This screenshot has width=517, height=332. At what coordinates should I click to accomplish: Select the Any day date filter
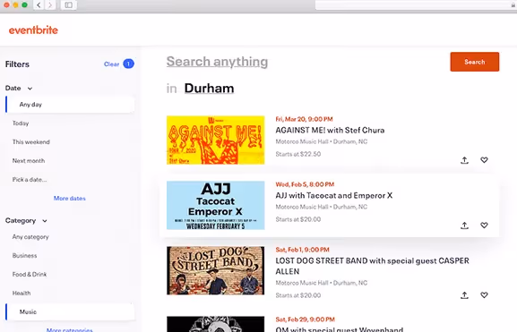click(70, 105)
